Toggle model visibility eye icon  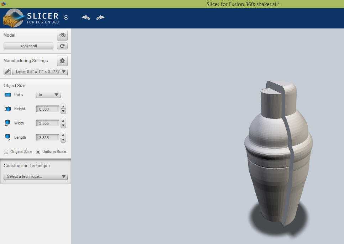click(62, 35)
